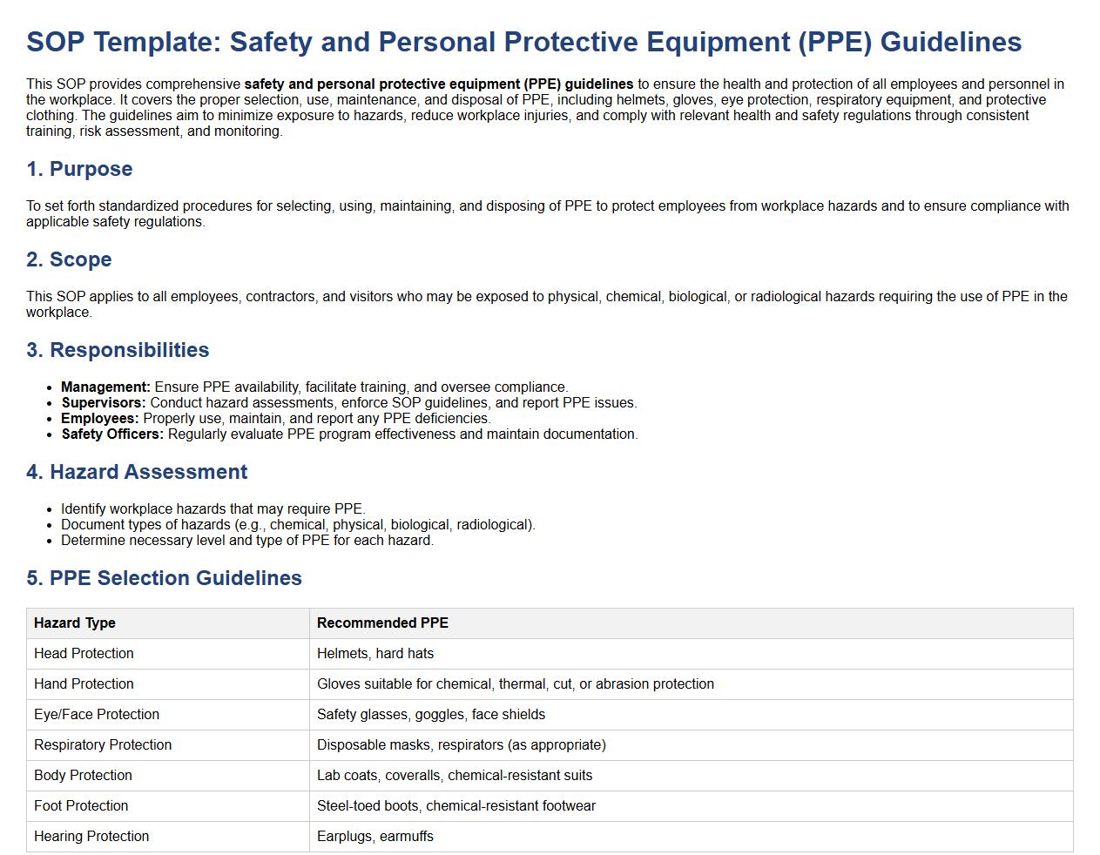Image resolution: width=1100 pixels, height=855 pixels.
Task: Click the "Eye/Face Protection" row label
Action: [x=97, y=715]
